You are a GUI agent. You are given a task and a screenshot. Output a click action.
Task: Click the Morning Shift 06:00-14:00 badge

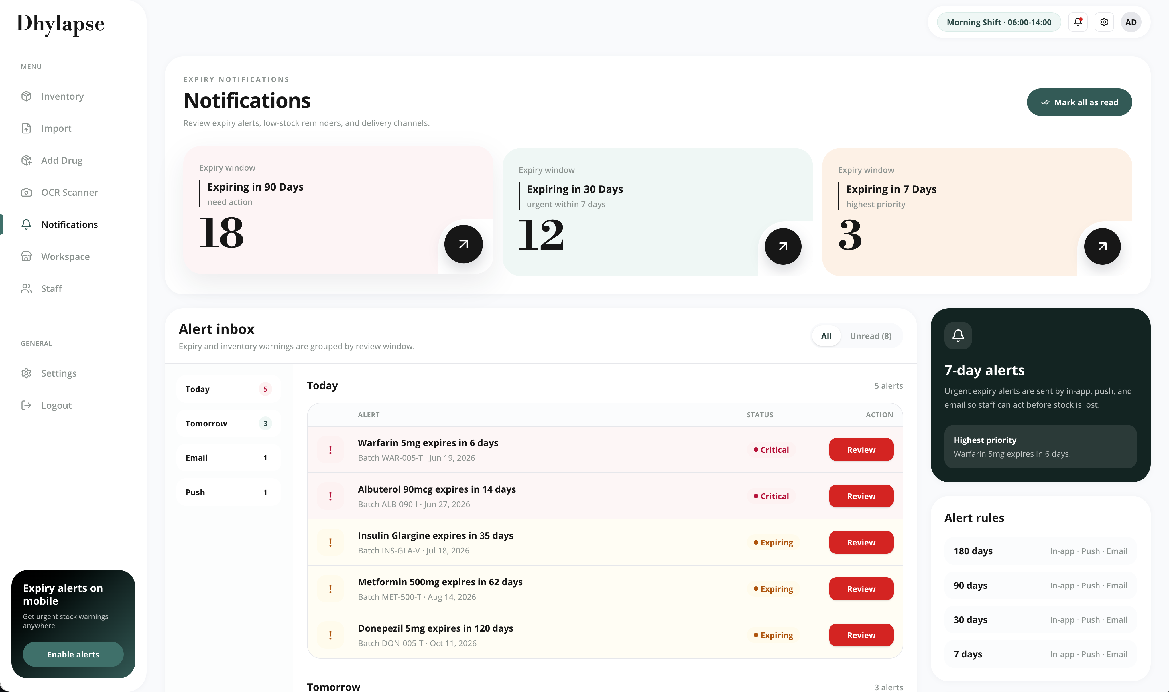(x=999, y=22)
